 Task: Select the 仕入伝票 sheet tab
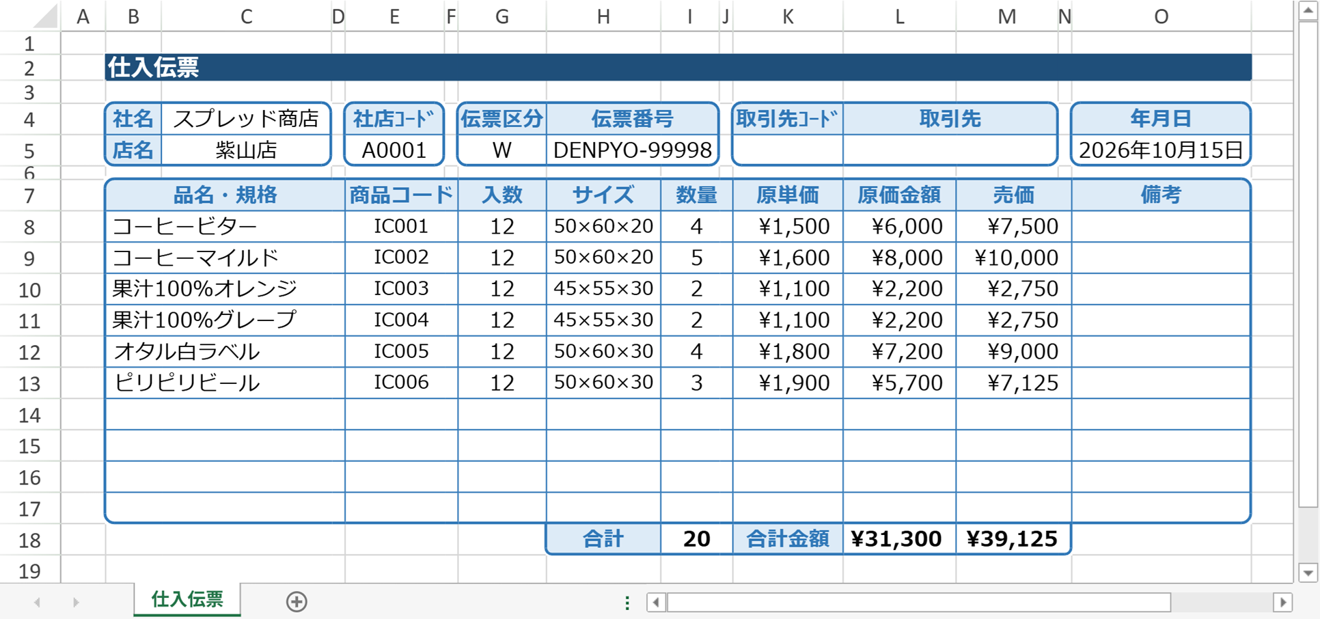[x=187, y=599]
